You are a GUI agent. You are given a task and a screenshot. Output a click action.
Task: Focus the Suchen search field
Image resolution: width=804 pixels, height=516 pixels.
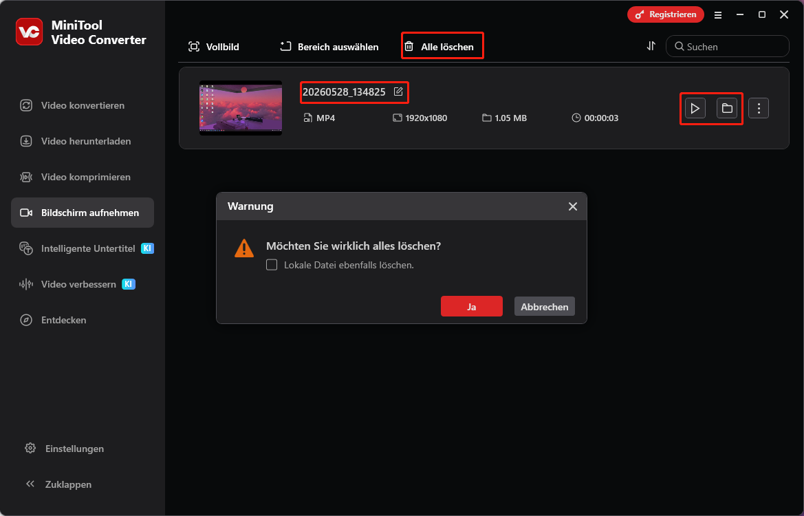tap(727, 46)
